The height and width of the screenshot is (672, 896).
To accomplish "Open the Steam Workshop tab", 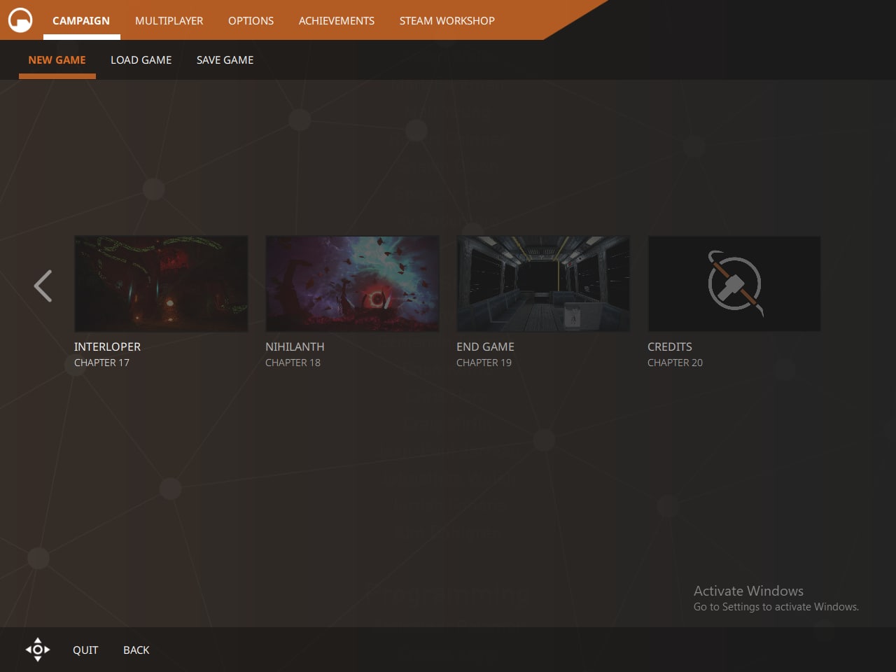I will click(x=447, y=21).
